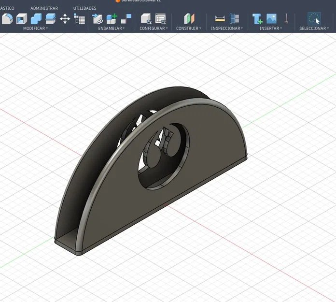
Task: Click the document title tab at top
Action: coord(138,1)
